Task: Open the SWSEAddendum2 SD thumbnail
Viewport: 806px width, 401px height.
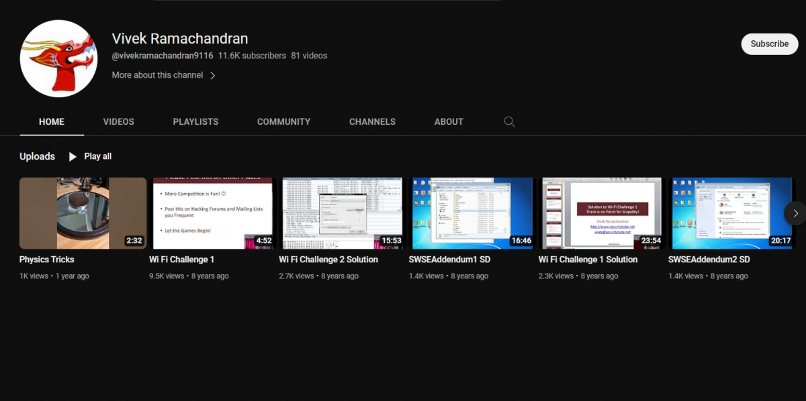Action: tap(732, 213)
